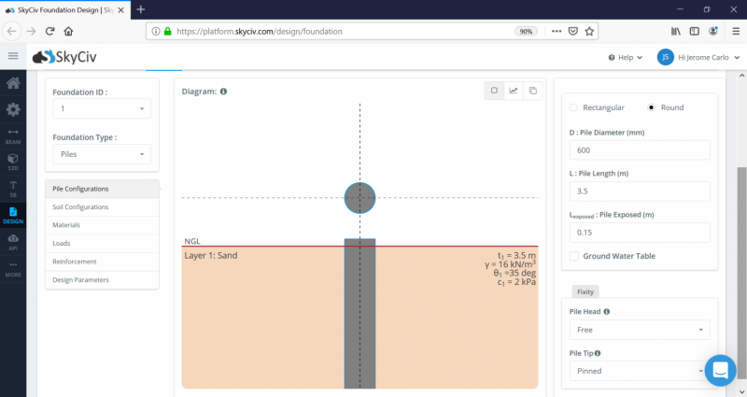Open Reinforcement section
The height and width of the screenshot is (397, 747).
[x=102, y=262]
